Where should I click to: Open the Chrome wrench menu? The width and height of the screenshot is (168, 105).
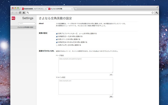(157, 13)
